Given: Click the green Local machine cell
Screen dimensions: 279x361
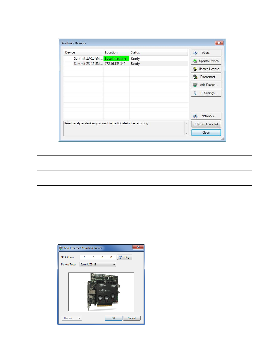Looking at the screenshot, I should coord(116,58).
